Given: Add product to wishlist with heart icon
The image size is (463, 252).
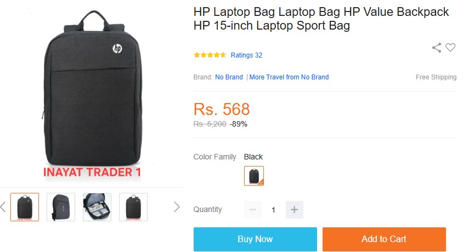Looking at the screenshot, I should point(450,47).
